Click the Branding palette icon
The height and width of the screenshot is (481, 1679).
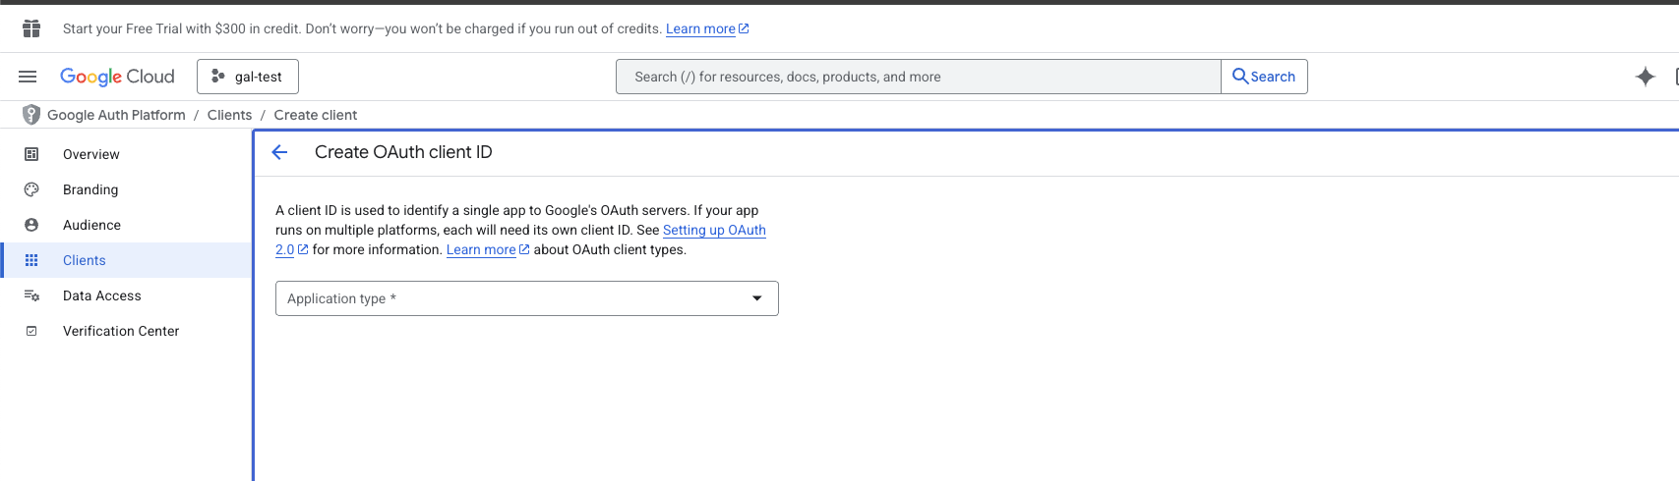31,189
